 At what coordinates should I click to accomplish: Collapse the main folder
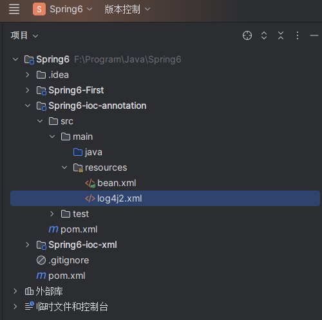52,136
